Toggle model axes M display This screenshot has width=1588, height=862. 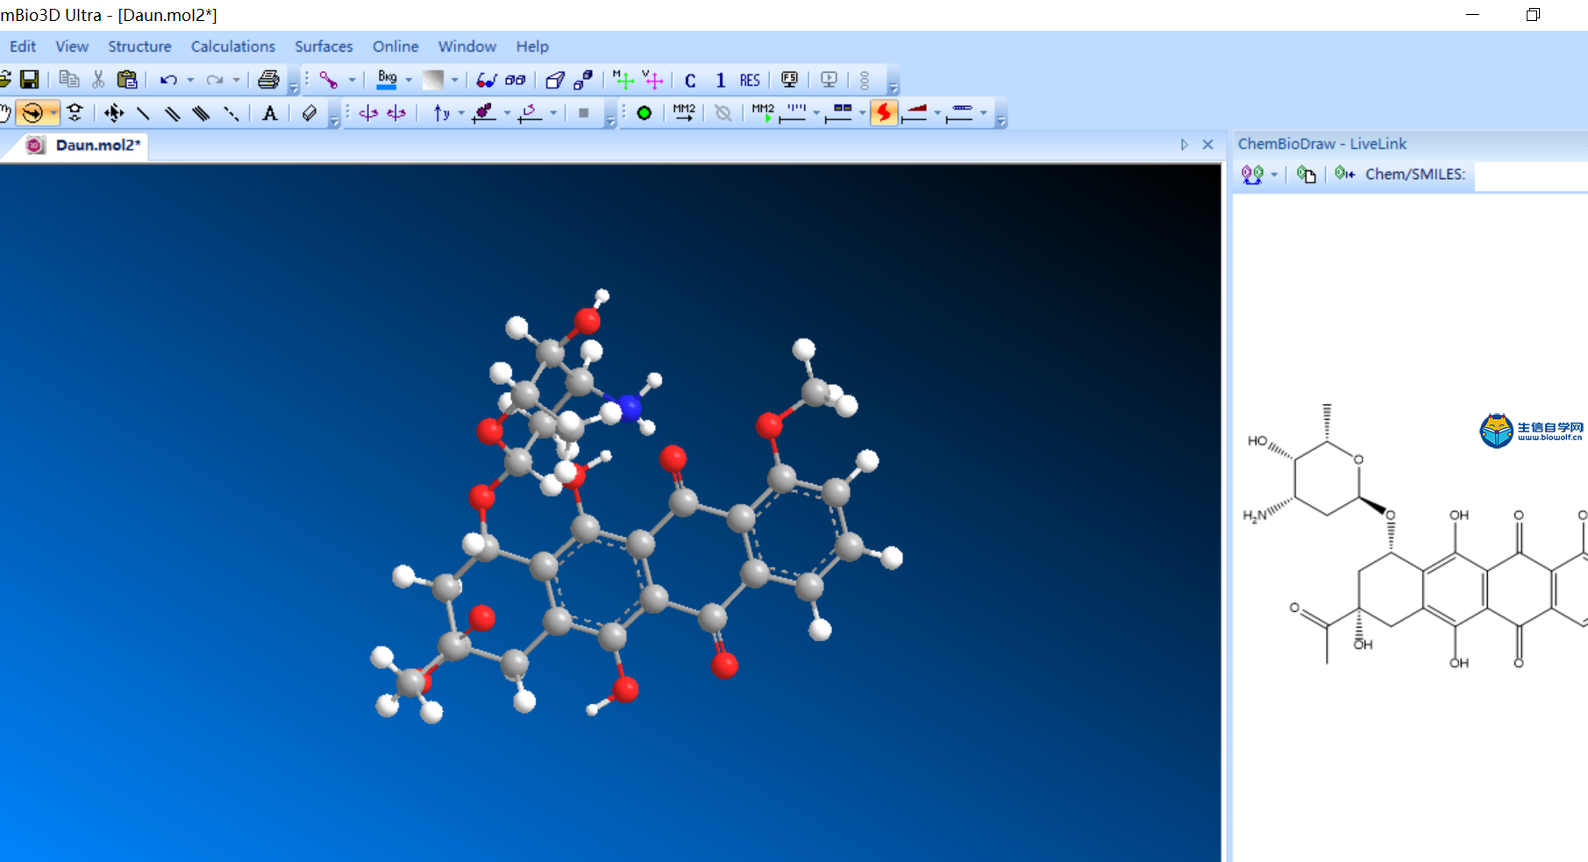pos(623,80)
